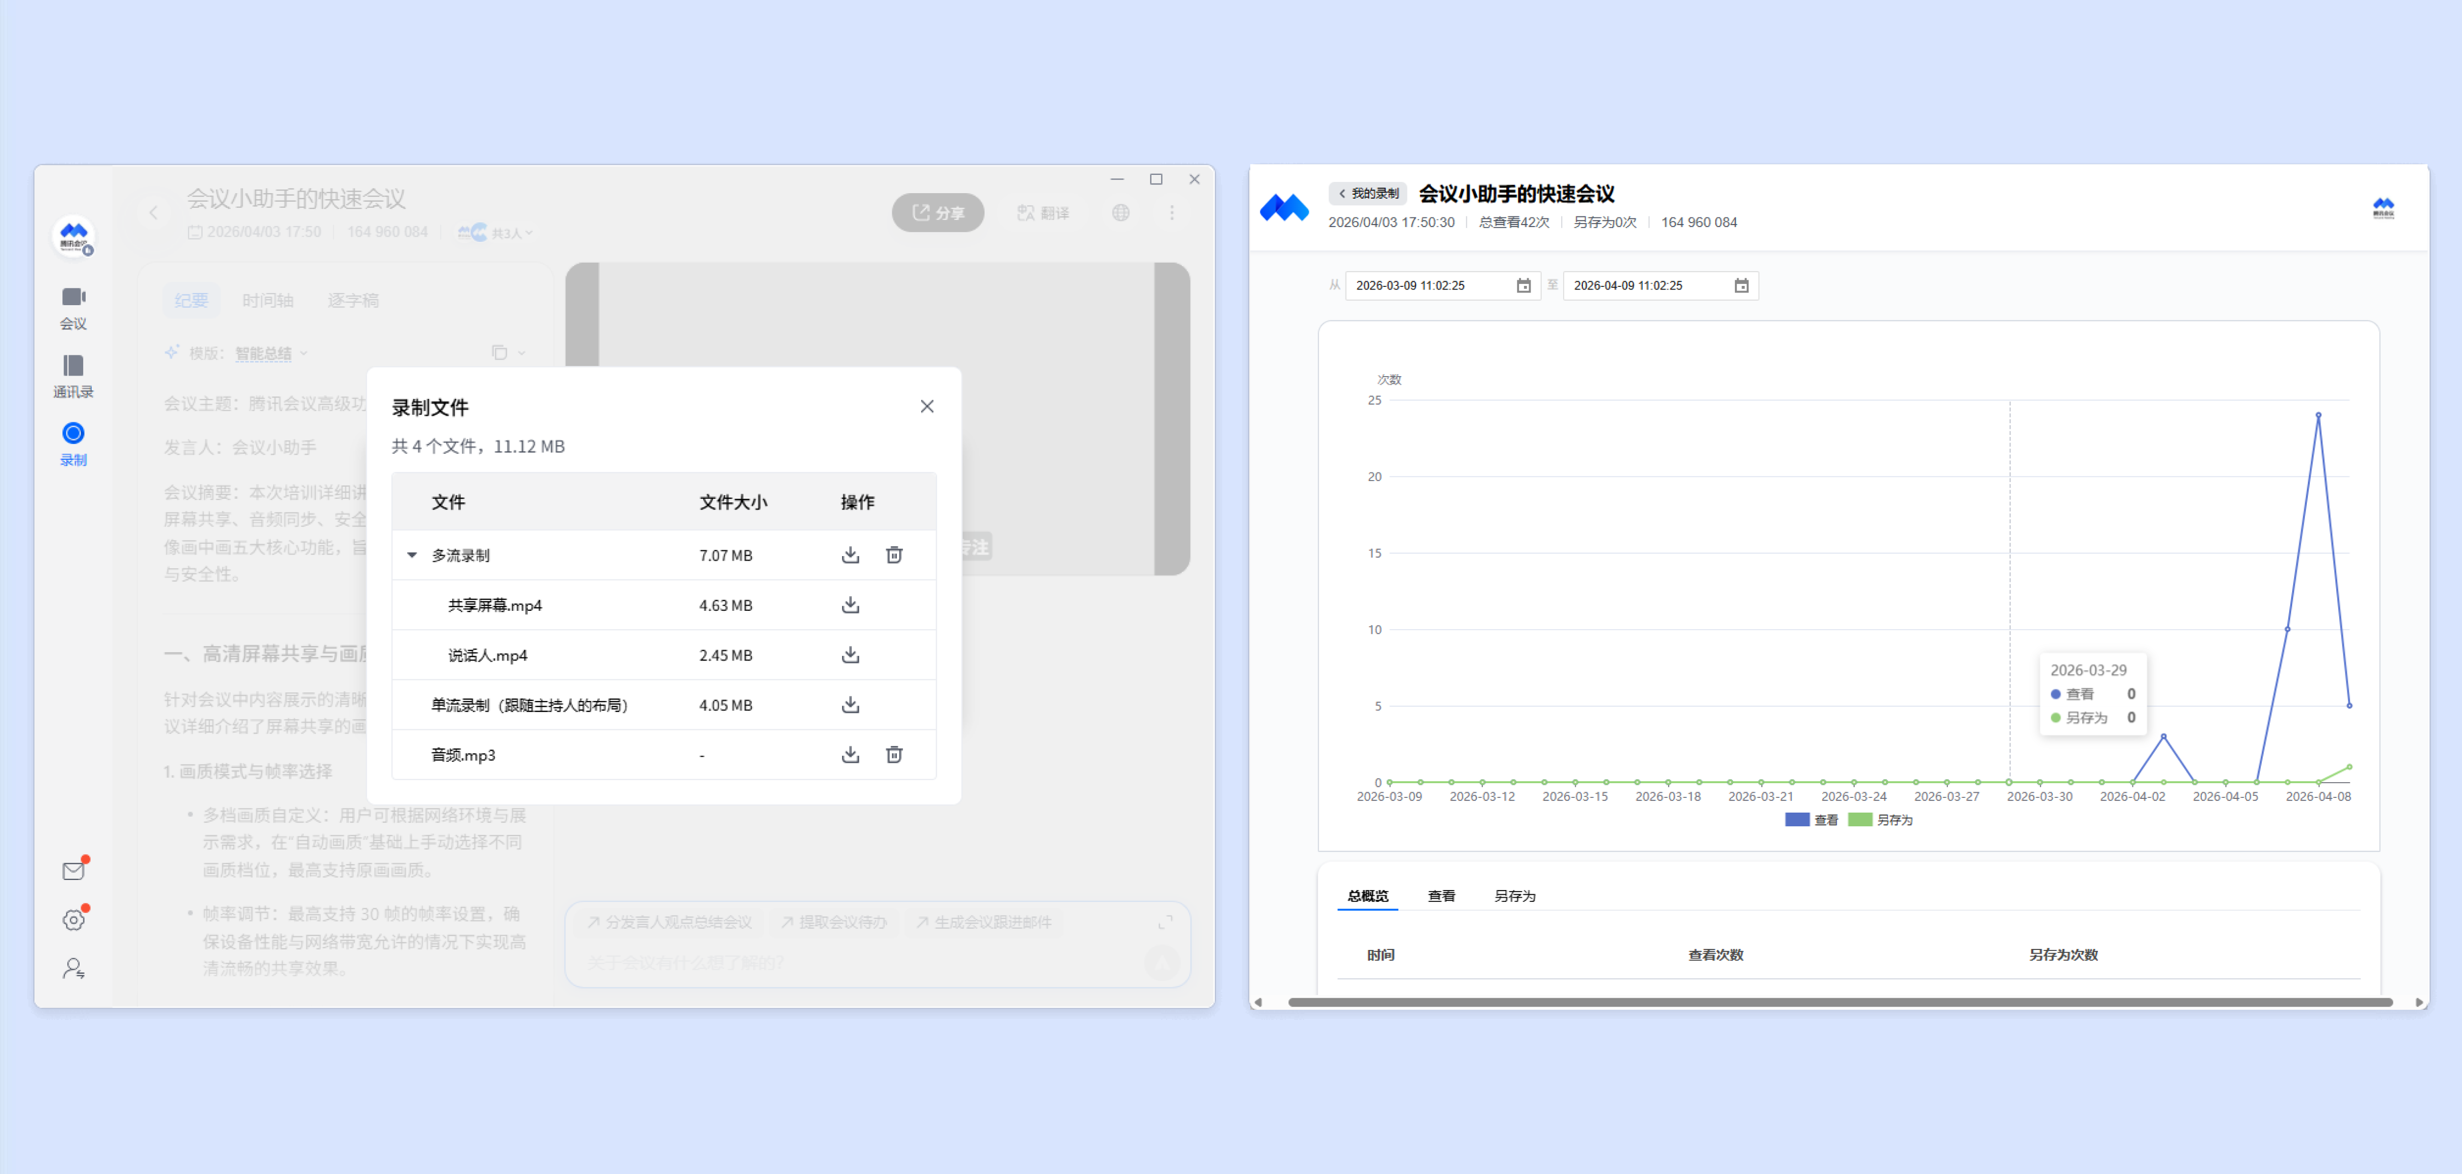Download the 说话人.mp4 file
2462x1174 pixels.
(x=850, y=654)
